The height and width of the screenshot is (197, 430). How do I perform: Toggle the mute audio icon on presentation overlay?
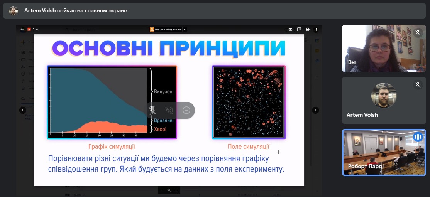(169, 110)
